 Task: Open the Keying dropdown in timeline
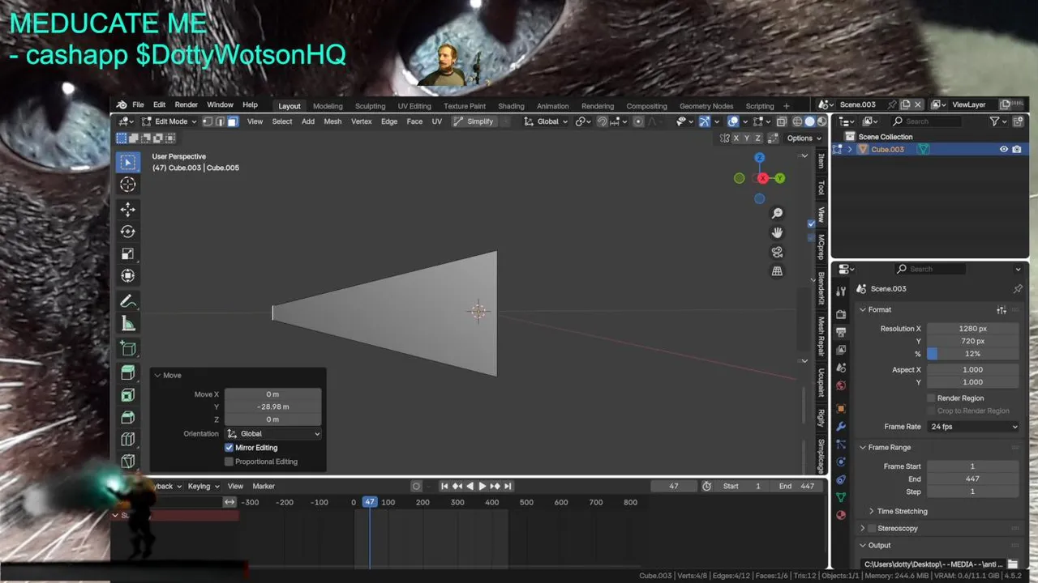click(x=204, y=486)
